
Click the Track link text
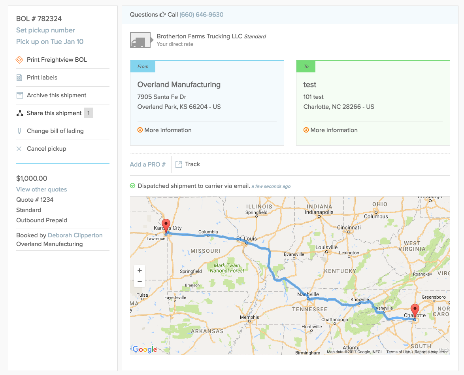click(192, 164)
